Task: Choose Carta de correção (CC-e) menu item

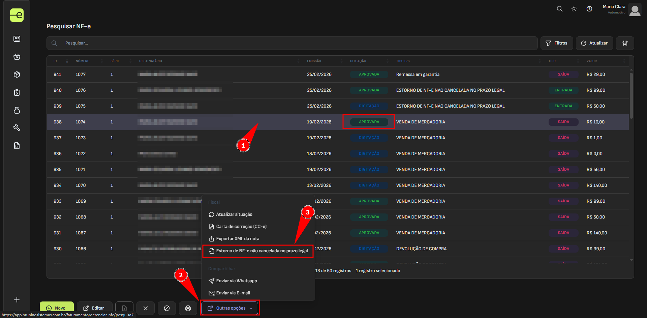Action: [x=241, y=227]
